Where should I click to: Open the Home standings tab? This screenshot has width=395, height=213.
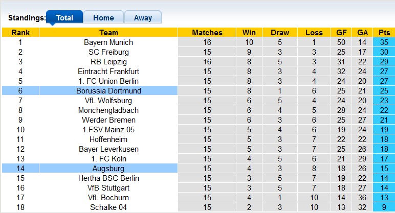click(103, 17)
